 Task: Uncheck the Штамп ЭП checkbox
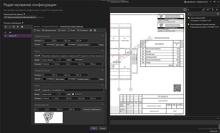click(x=6, y=36)
